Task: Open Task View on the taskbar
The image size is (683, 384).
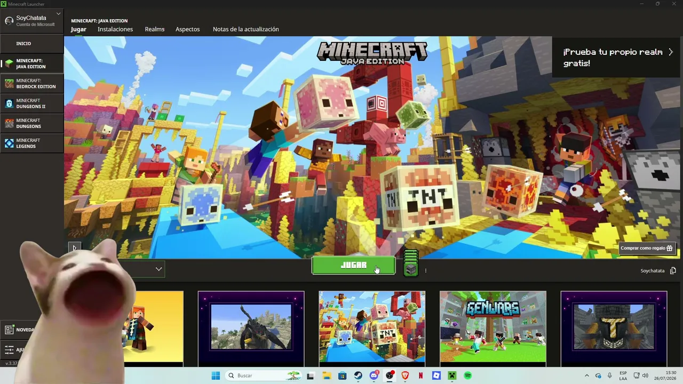Action: coord(311,375)
